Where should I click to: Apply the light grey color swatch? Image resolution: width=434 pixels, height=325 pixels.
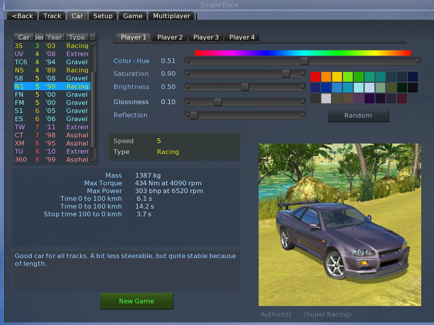326,98
